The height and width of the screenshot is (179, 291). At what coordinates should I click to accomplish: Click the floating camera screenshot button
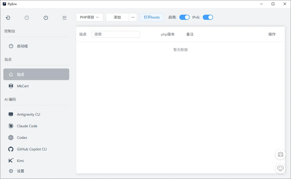pyautogui.click(x=280, y=154)
